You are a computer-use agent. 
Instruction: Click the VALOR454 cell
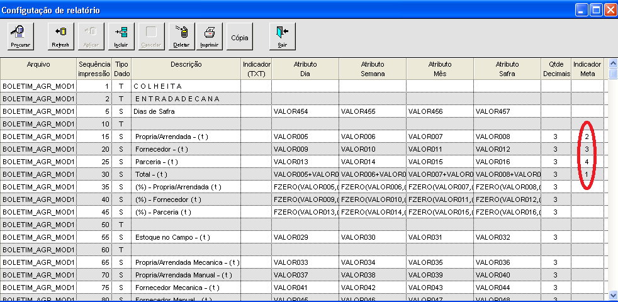(305, 111)
